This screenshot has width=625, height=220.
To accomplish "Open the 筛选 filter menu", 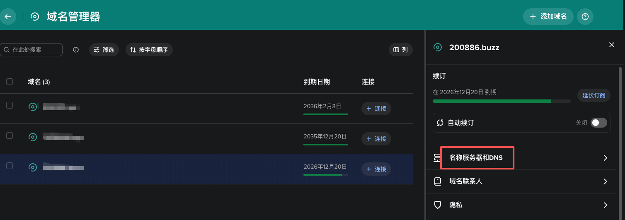I will pos(104,50).
